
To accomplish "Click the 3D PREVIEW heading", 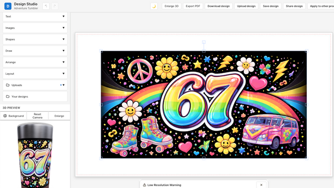I will (x=11, y=108).
